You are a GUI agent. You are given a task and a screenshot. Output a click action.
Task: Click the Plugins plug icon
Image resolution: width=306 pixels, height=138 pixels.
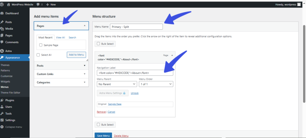coord(2,100)
